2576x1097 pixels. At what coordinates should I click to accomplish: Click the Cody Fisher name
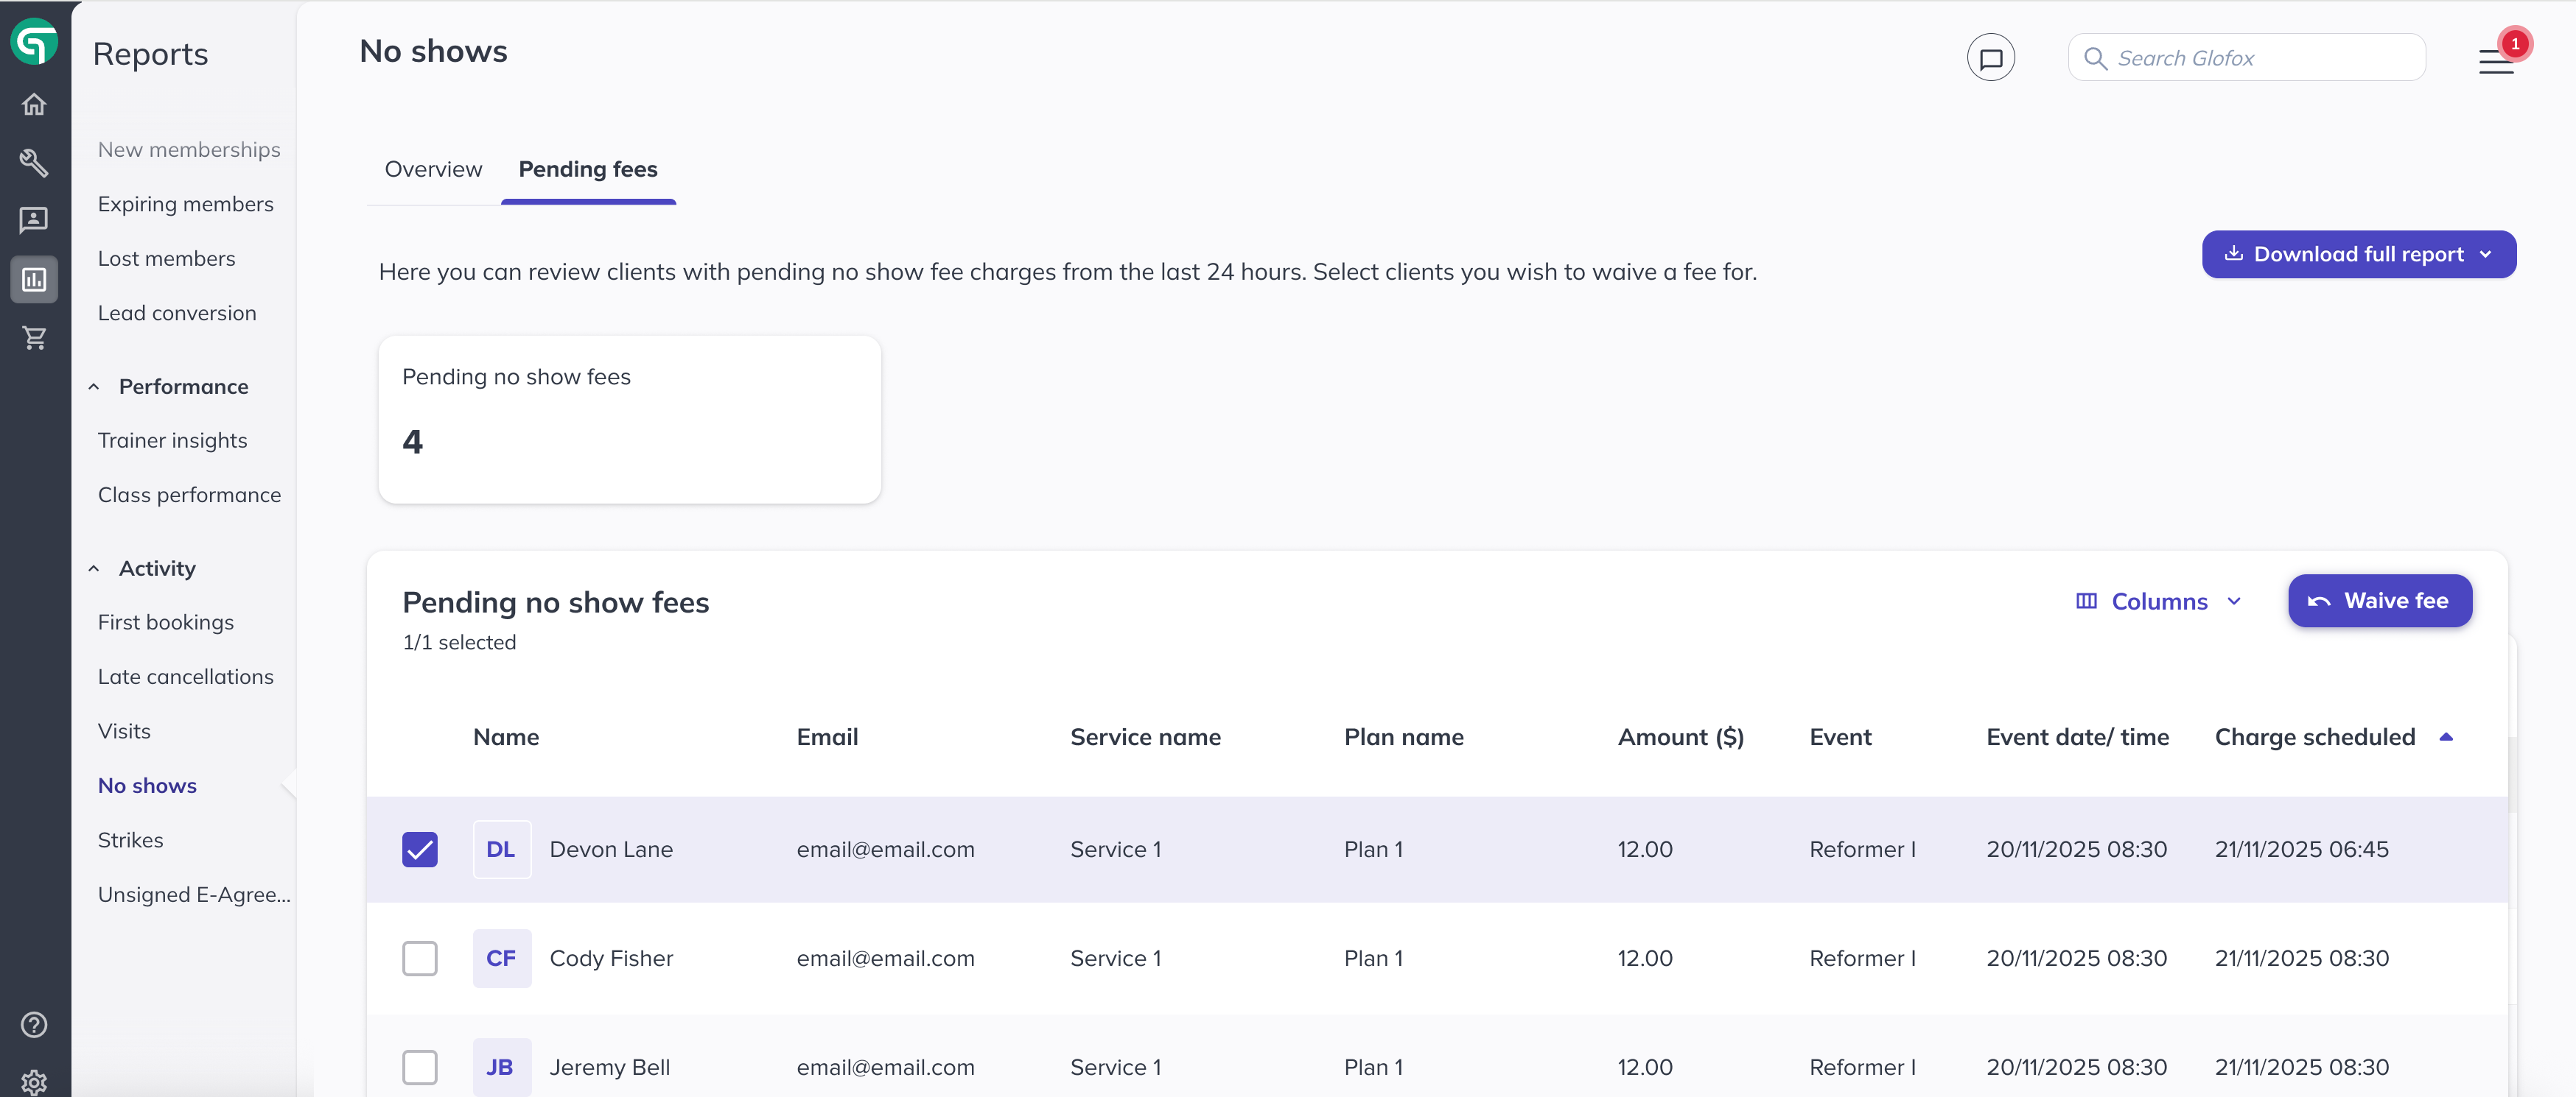(611, 958)
